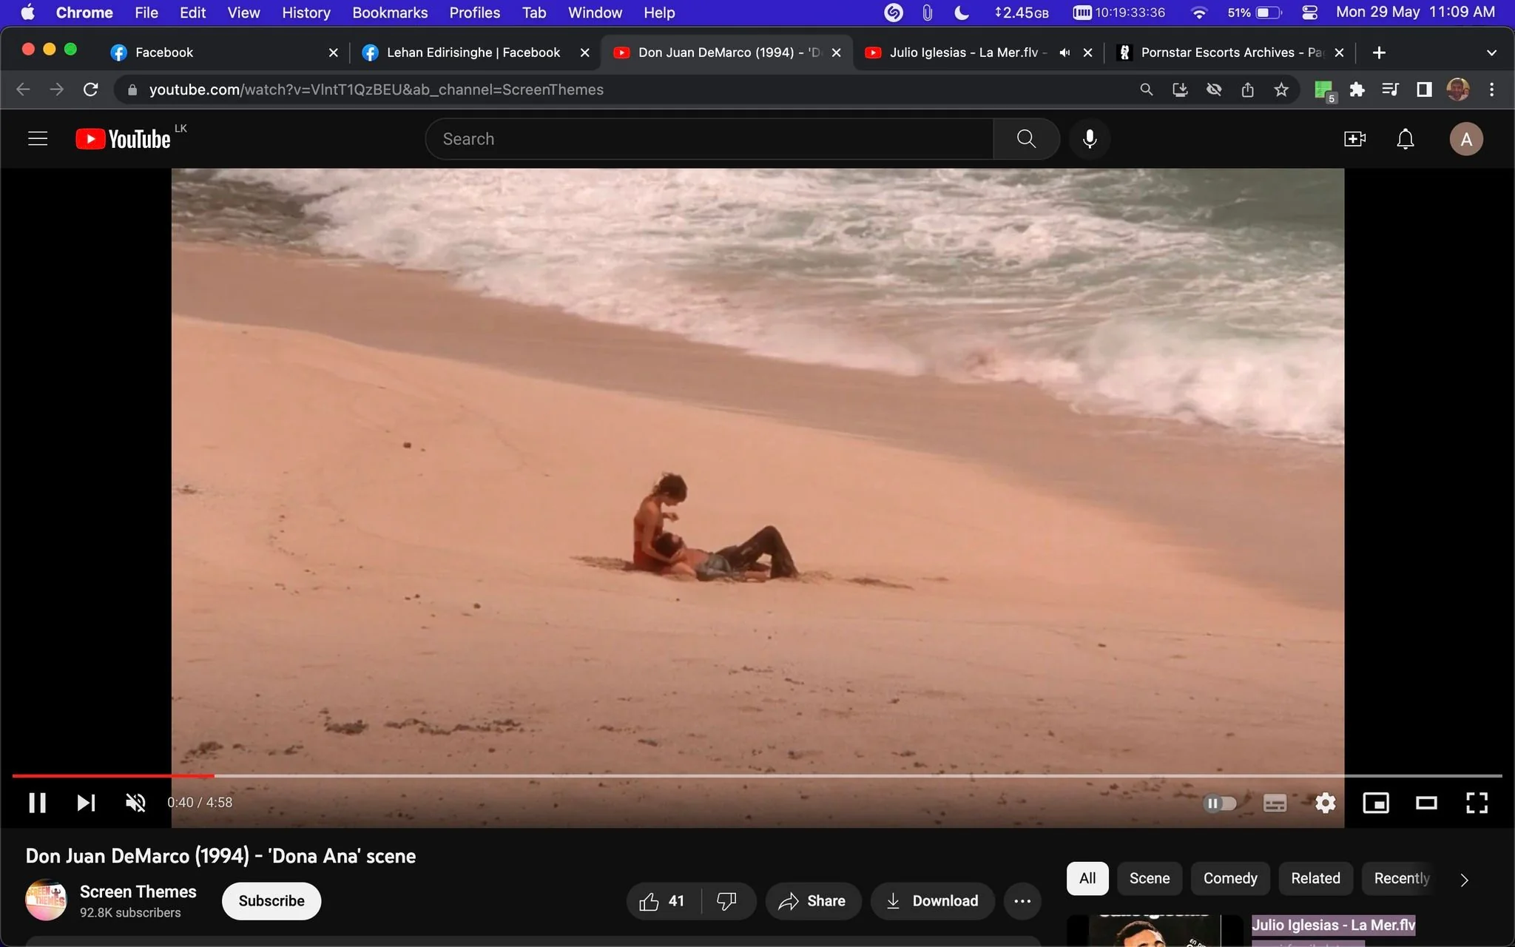Install app icon in address bar
The width and height of the screenshot is (1515, 947).
click(x=1180, y=90)
